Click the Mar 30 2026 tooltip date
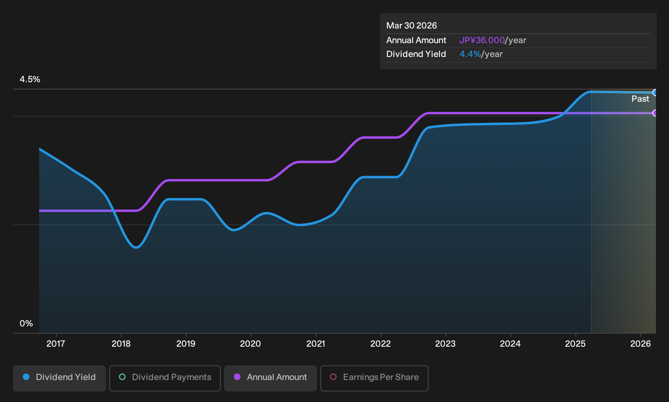Image resolution: width=669 pixels, height=402 pixels. pyautogui.click(x=412, y=26)
